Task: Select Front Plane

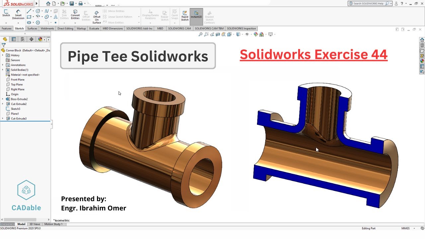Action: pos(17,80)
